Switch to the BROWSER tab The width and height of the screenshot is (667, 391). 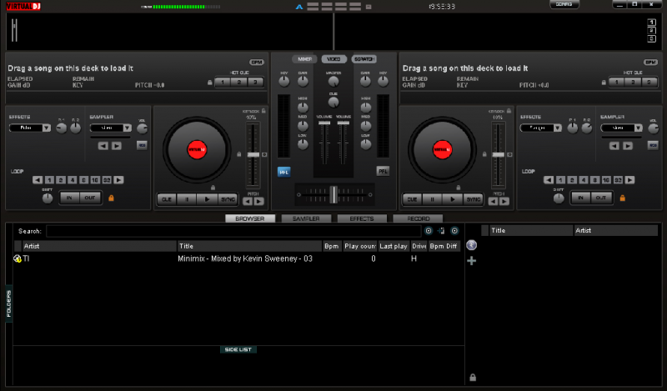coord(250,218)
